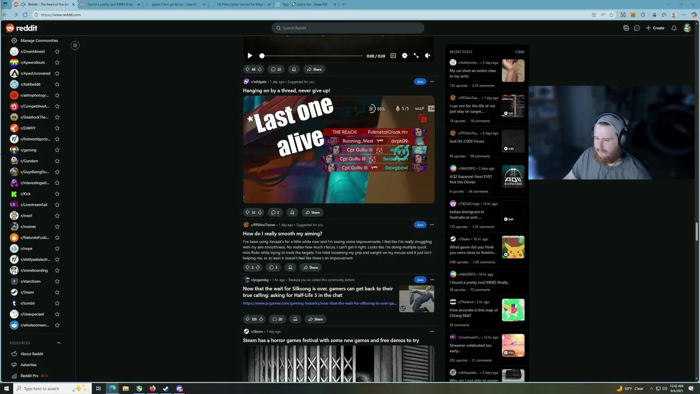Open the 'Hanging on by a thread' post thumbnail
The height and width of the screenshot is (394, 700).
click(339, 149)
